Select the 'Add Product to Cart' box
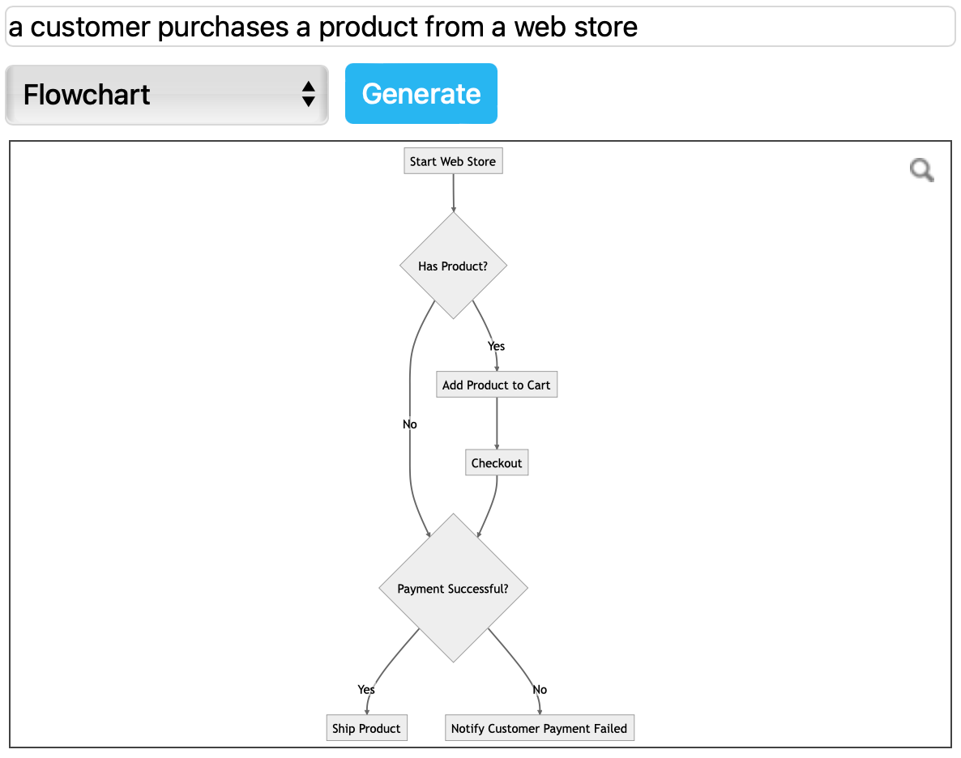The height and width of the screenshot is (758, 961). tap(496, 384)
